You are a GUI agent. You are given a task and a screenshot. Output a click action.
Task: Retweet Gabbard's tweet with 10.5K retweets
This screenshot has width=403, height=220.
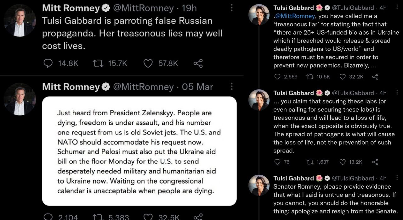[x=310, y=77]
